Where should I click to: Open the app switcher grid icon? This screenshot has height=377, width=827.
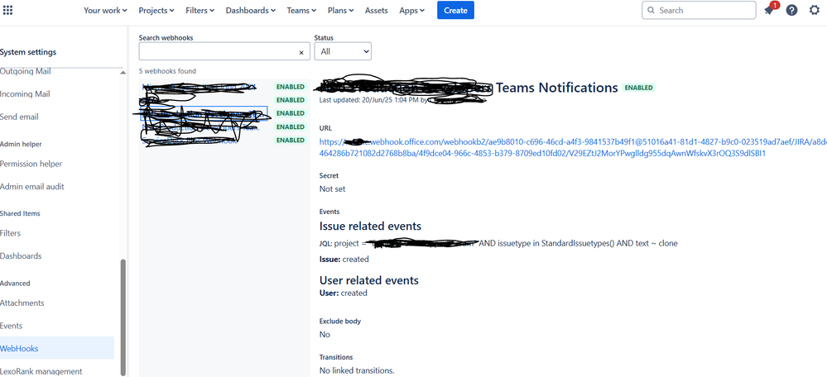[x=8, y=10]
